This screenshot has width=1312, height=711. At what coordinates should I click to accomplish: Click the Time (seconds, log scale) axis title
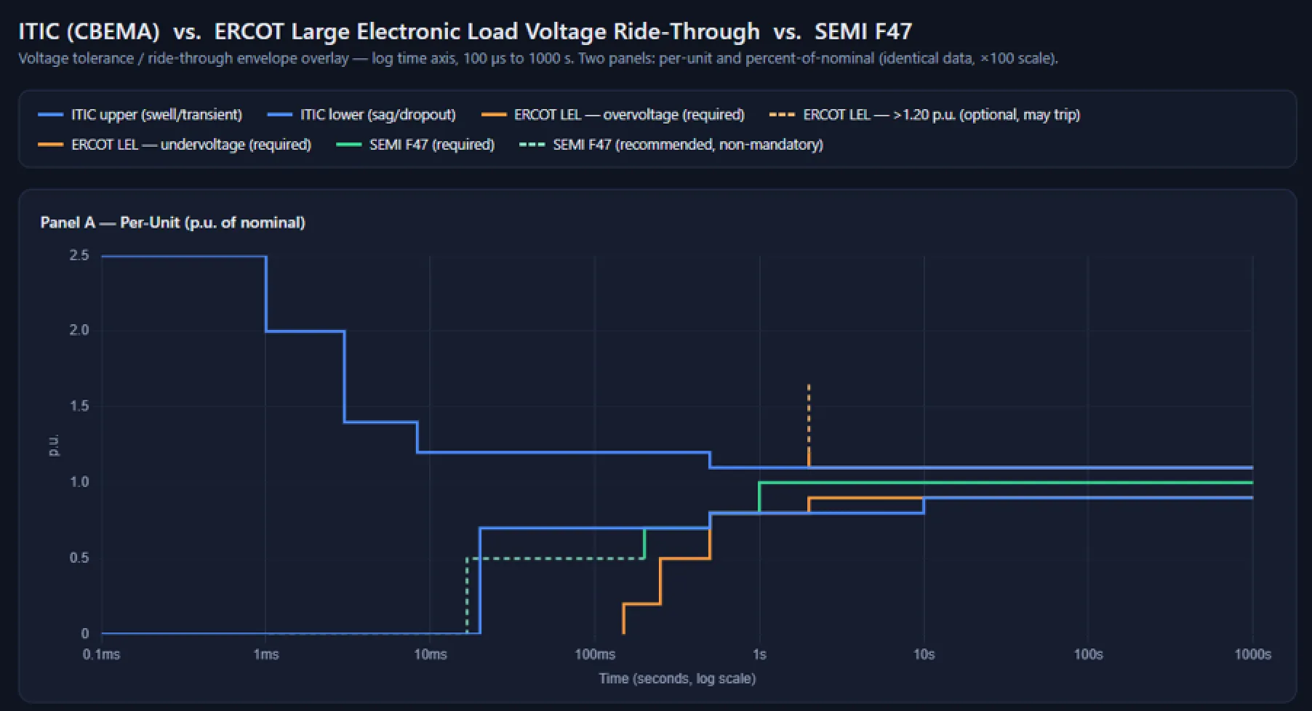click(x=677, y=678)
